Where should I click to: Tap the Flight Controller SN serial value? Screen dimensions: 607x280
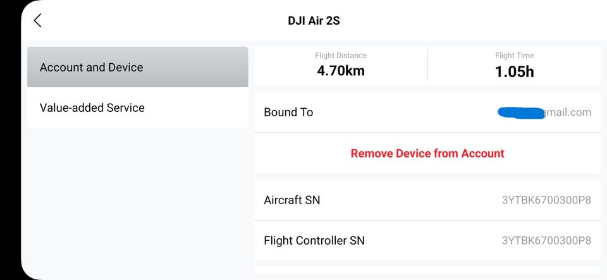click(x=546, y=241)
